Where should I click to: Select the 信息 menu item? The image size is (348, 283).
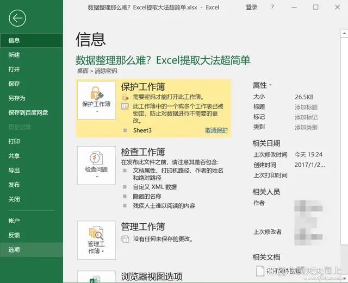[32, 40]
